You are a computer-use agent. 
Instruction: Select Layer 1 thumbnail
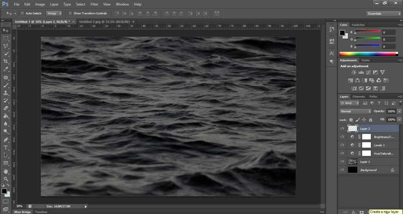(352, 162)
